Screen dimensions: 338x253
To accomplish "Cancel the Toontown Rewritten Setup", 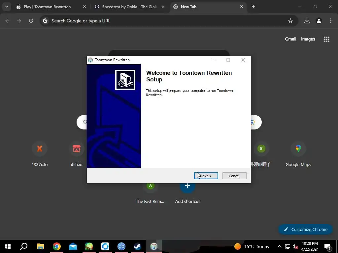I will (x=234, y=176).
